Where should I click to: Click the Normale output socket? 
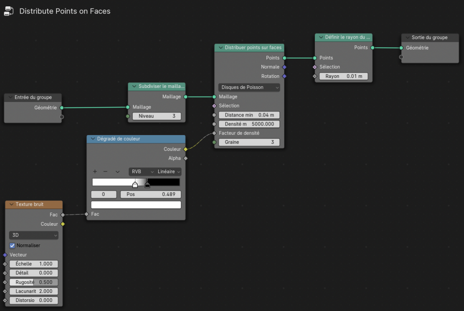pos(284,67)
